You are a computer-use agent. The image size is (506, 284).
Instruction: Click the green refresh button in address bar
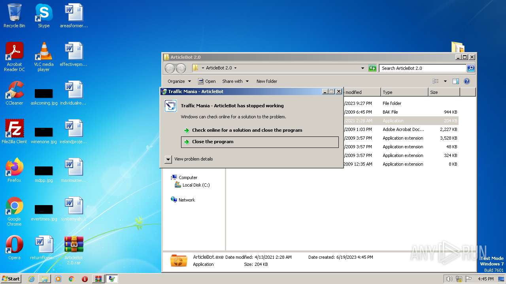coord(372,68)
